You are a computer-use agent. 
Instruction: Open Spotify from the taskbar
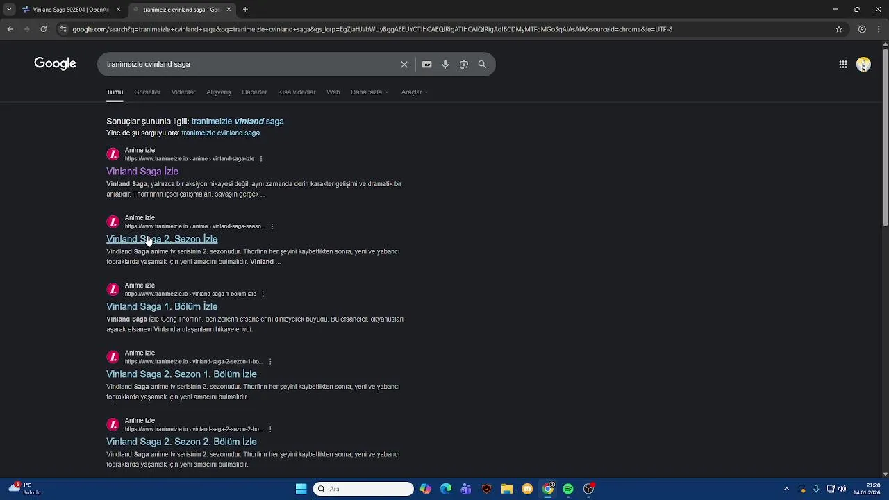point(568,489)
